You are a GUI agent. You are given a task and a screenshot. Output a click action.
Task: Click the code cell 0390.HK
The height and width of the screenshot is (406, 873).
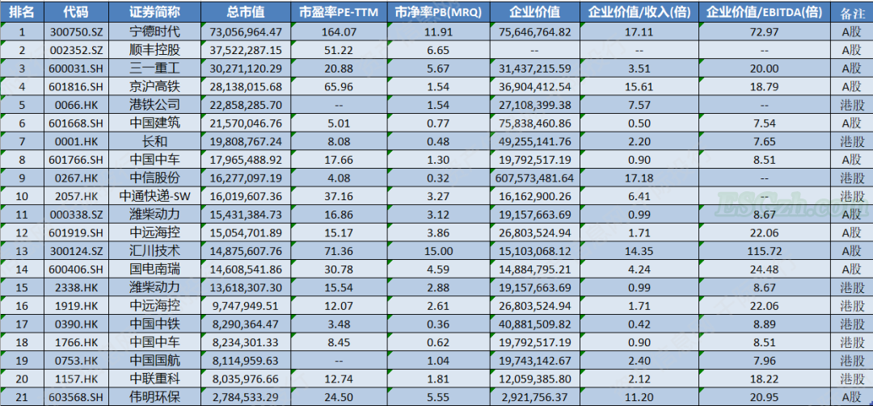pyautogui.click(x=76, y=324)
